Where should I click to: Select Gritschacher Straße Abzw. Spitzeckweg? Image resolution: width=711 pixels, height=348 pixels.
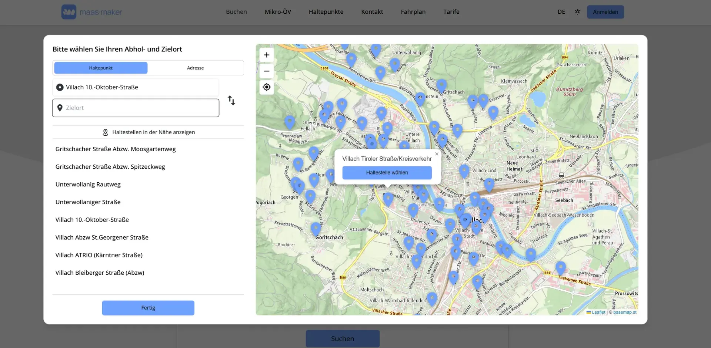tap(110, 167)
